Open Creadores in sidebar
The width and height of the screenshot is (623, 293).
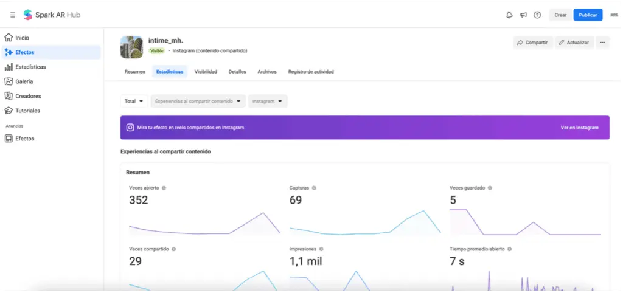click(51, 96)
